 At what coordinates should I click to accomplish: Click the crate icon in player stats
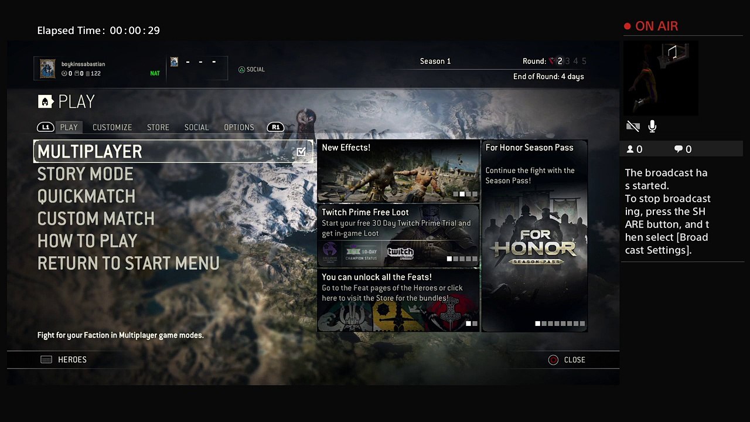click(x=77, y=74)
